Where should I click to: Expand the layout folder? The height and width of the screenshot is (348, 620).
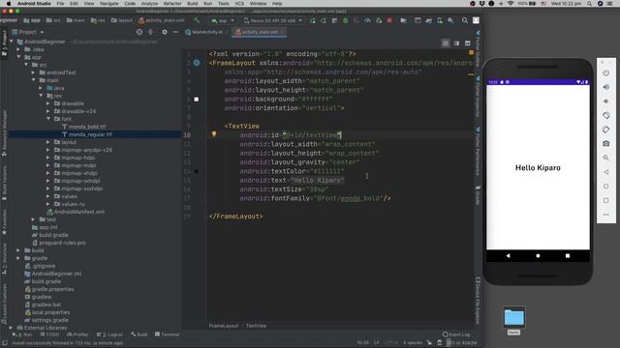point(48,142)
